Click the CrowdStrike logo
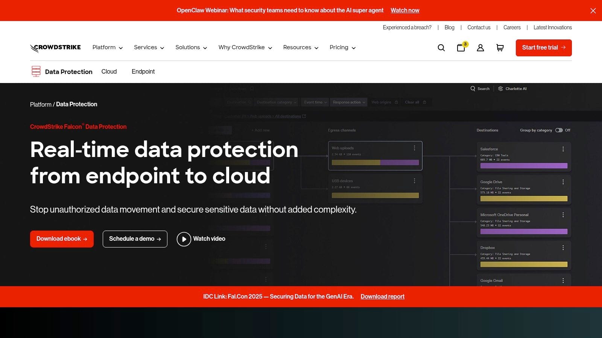This screenshot has height=338, width=602. (x=55, y=48)
